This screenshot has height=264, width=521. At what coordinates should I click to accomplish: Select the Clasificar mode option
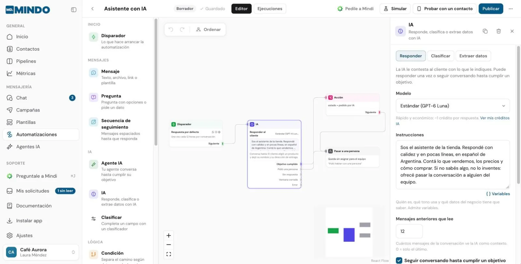click(x=441, y=56)
